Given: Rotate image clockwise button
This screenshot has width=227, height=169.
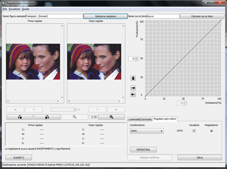Looking at the screenshot, I should click(47, 117).
